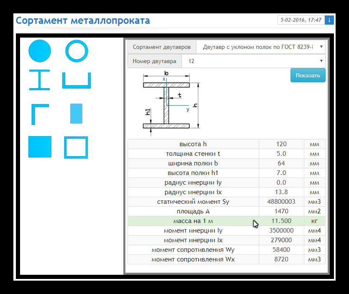Screen dimensions: 349x294
Task: Select the высота полки h1 row label
Action: (193, 173)
